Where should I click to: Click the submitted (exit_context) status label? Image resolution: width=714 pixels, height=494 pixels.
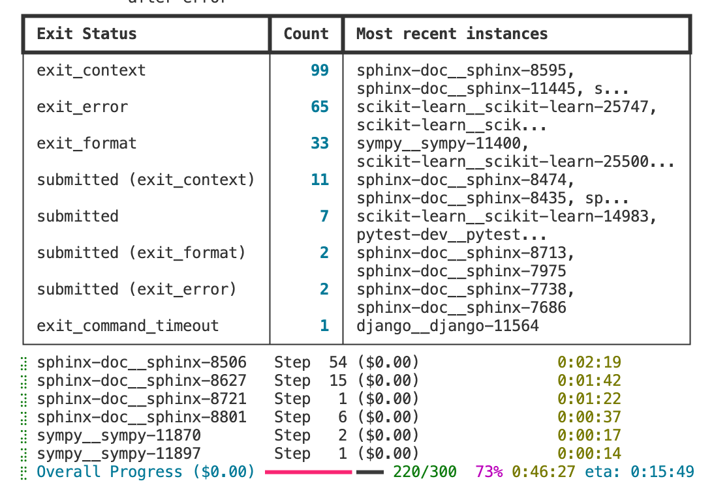click(146, 180)
